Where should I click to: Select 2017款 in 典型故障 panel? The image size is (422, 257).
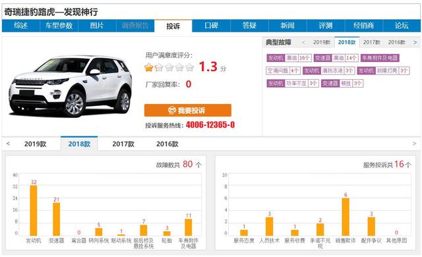[x=372, y=42]
